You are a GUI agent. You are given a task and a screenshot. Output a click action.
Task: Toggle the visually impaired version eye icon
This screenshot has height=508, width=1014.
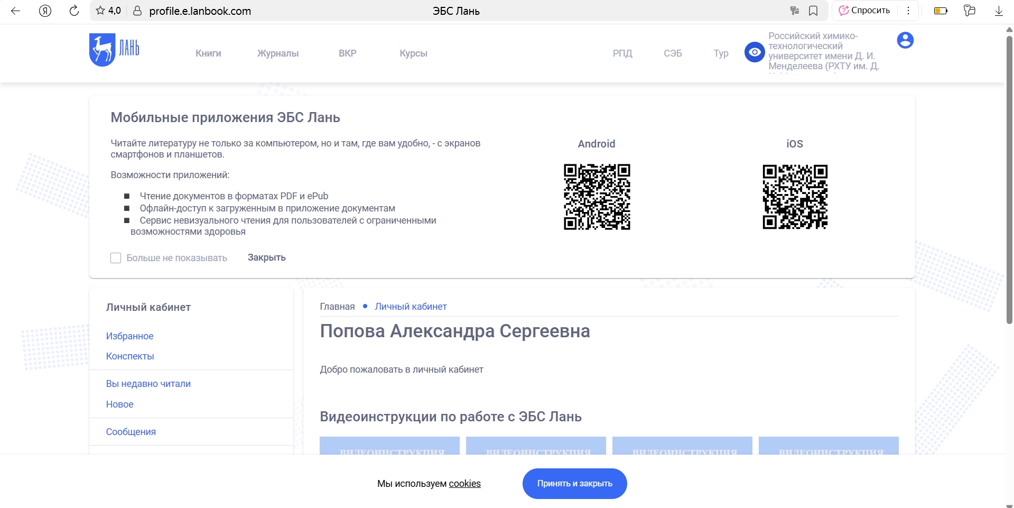coord(754,52)
